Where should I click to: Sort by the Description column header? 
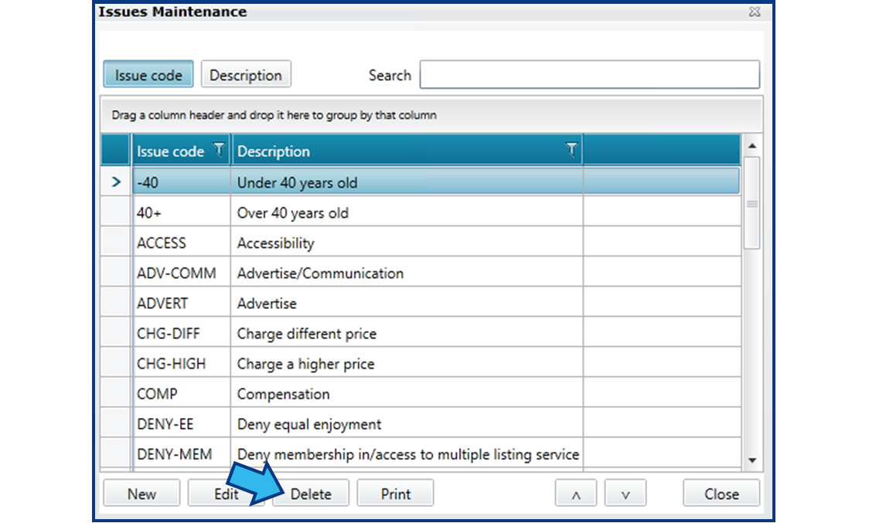pos(274,151)
